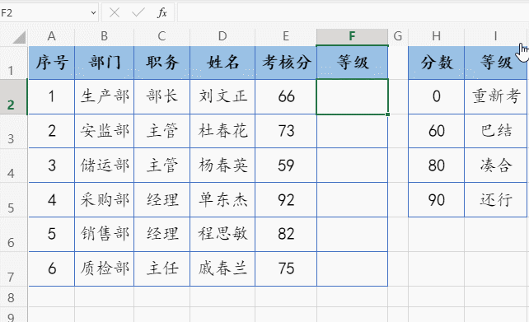Select the score cell 59

coord(286,166)
